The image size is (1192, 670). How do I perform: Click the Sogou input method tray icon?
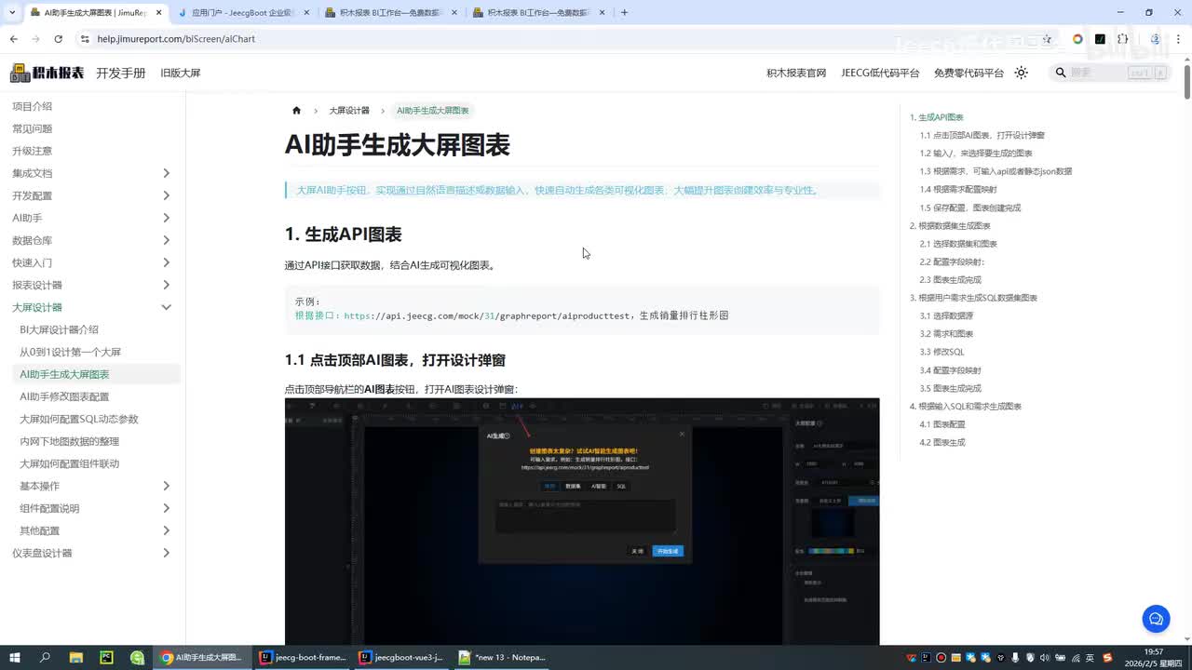pos(1107,657)
